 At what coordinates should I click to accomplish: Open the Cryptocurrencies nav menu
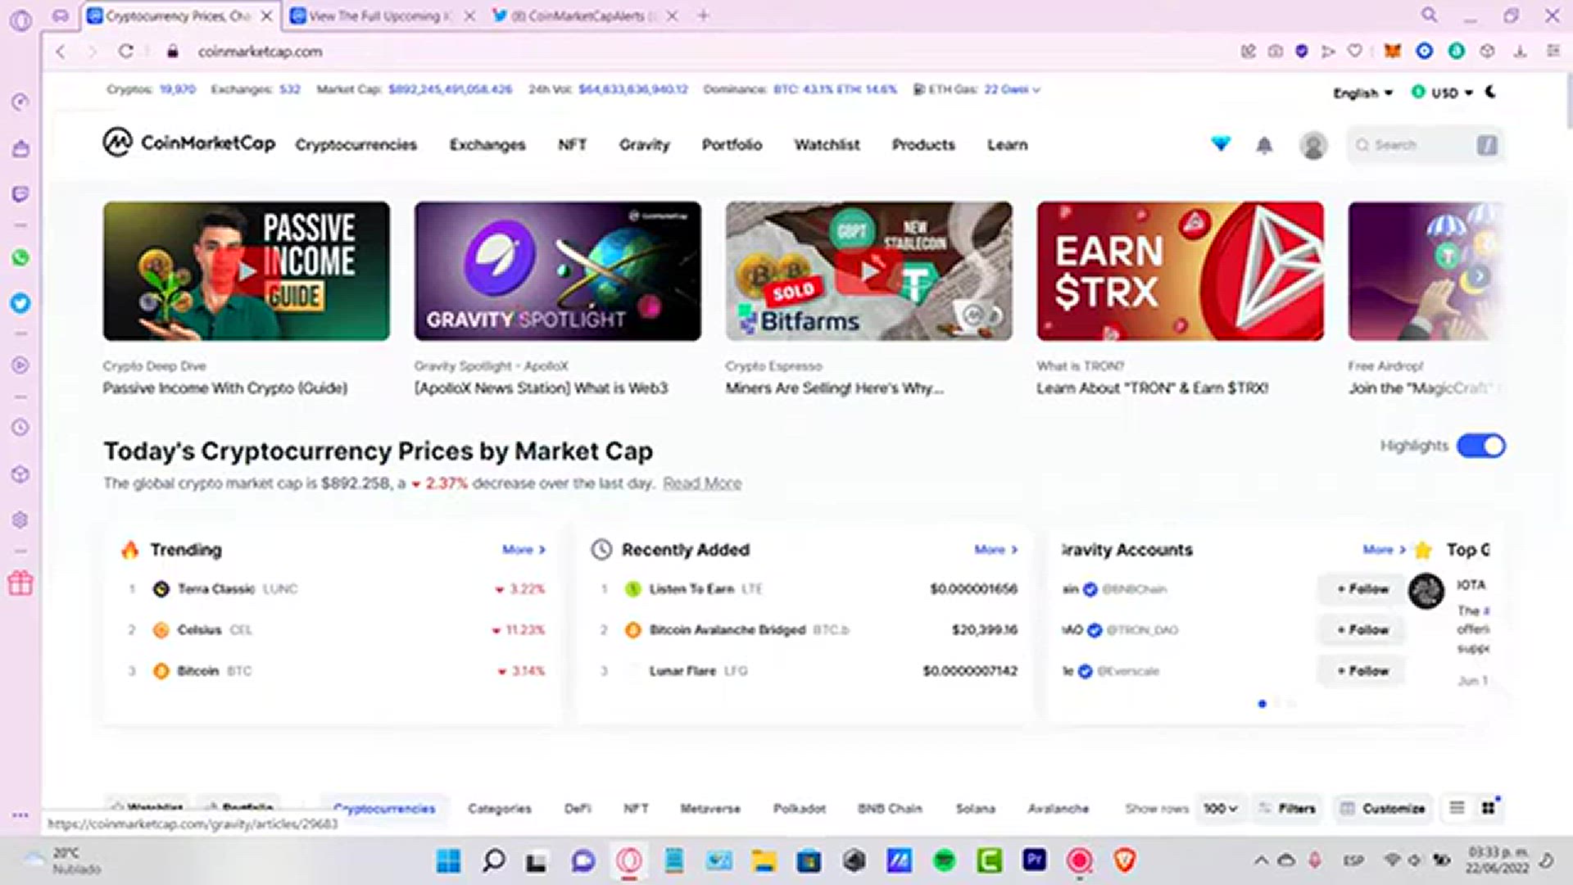[356, 145]
